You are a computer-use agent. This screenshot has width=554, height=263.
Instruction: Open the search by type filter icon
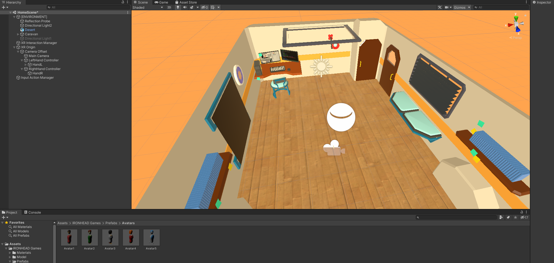point(501,217)
